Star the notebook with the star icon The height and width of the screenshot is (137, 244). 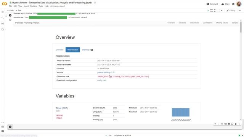pos(95,3)
